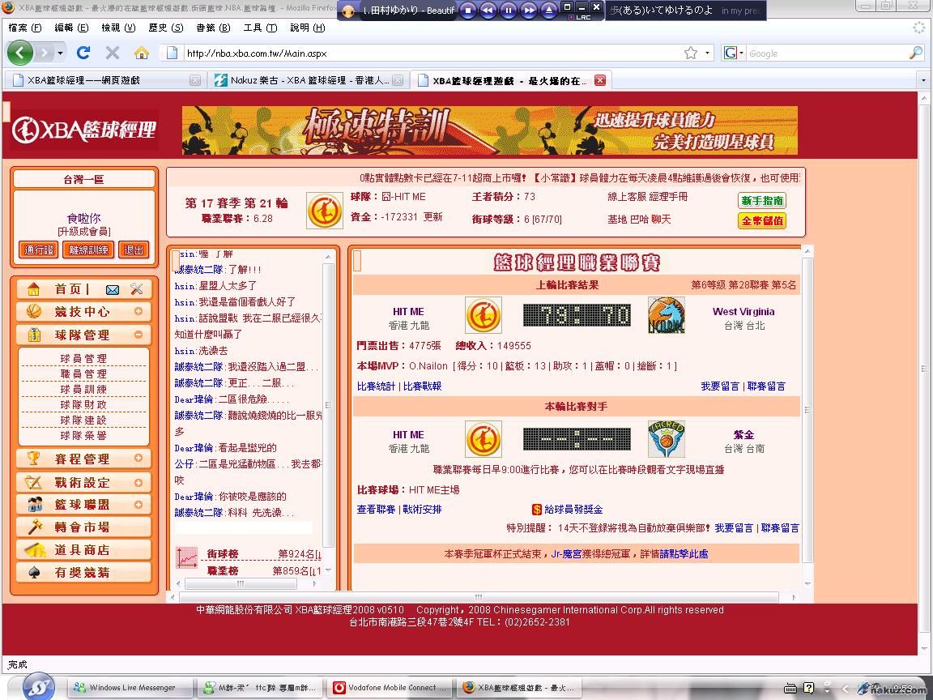The height and width of the screenshot is (700, 933).
Task: Open the 比賽統計 link
Action: coord(376,386)
